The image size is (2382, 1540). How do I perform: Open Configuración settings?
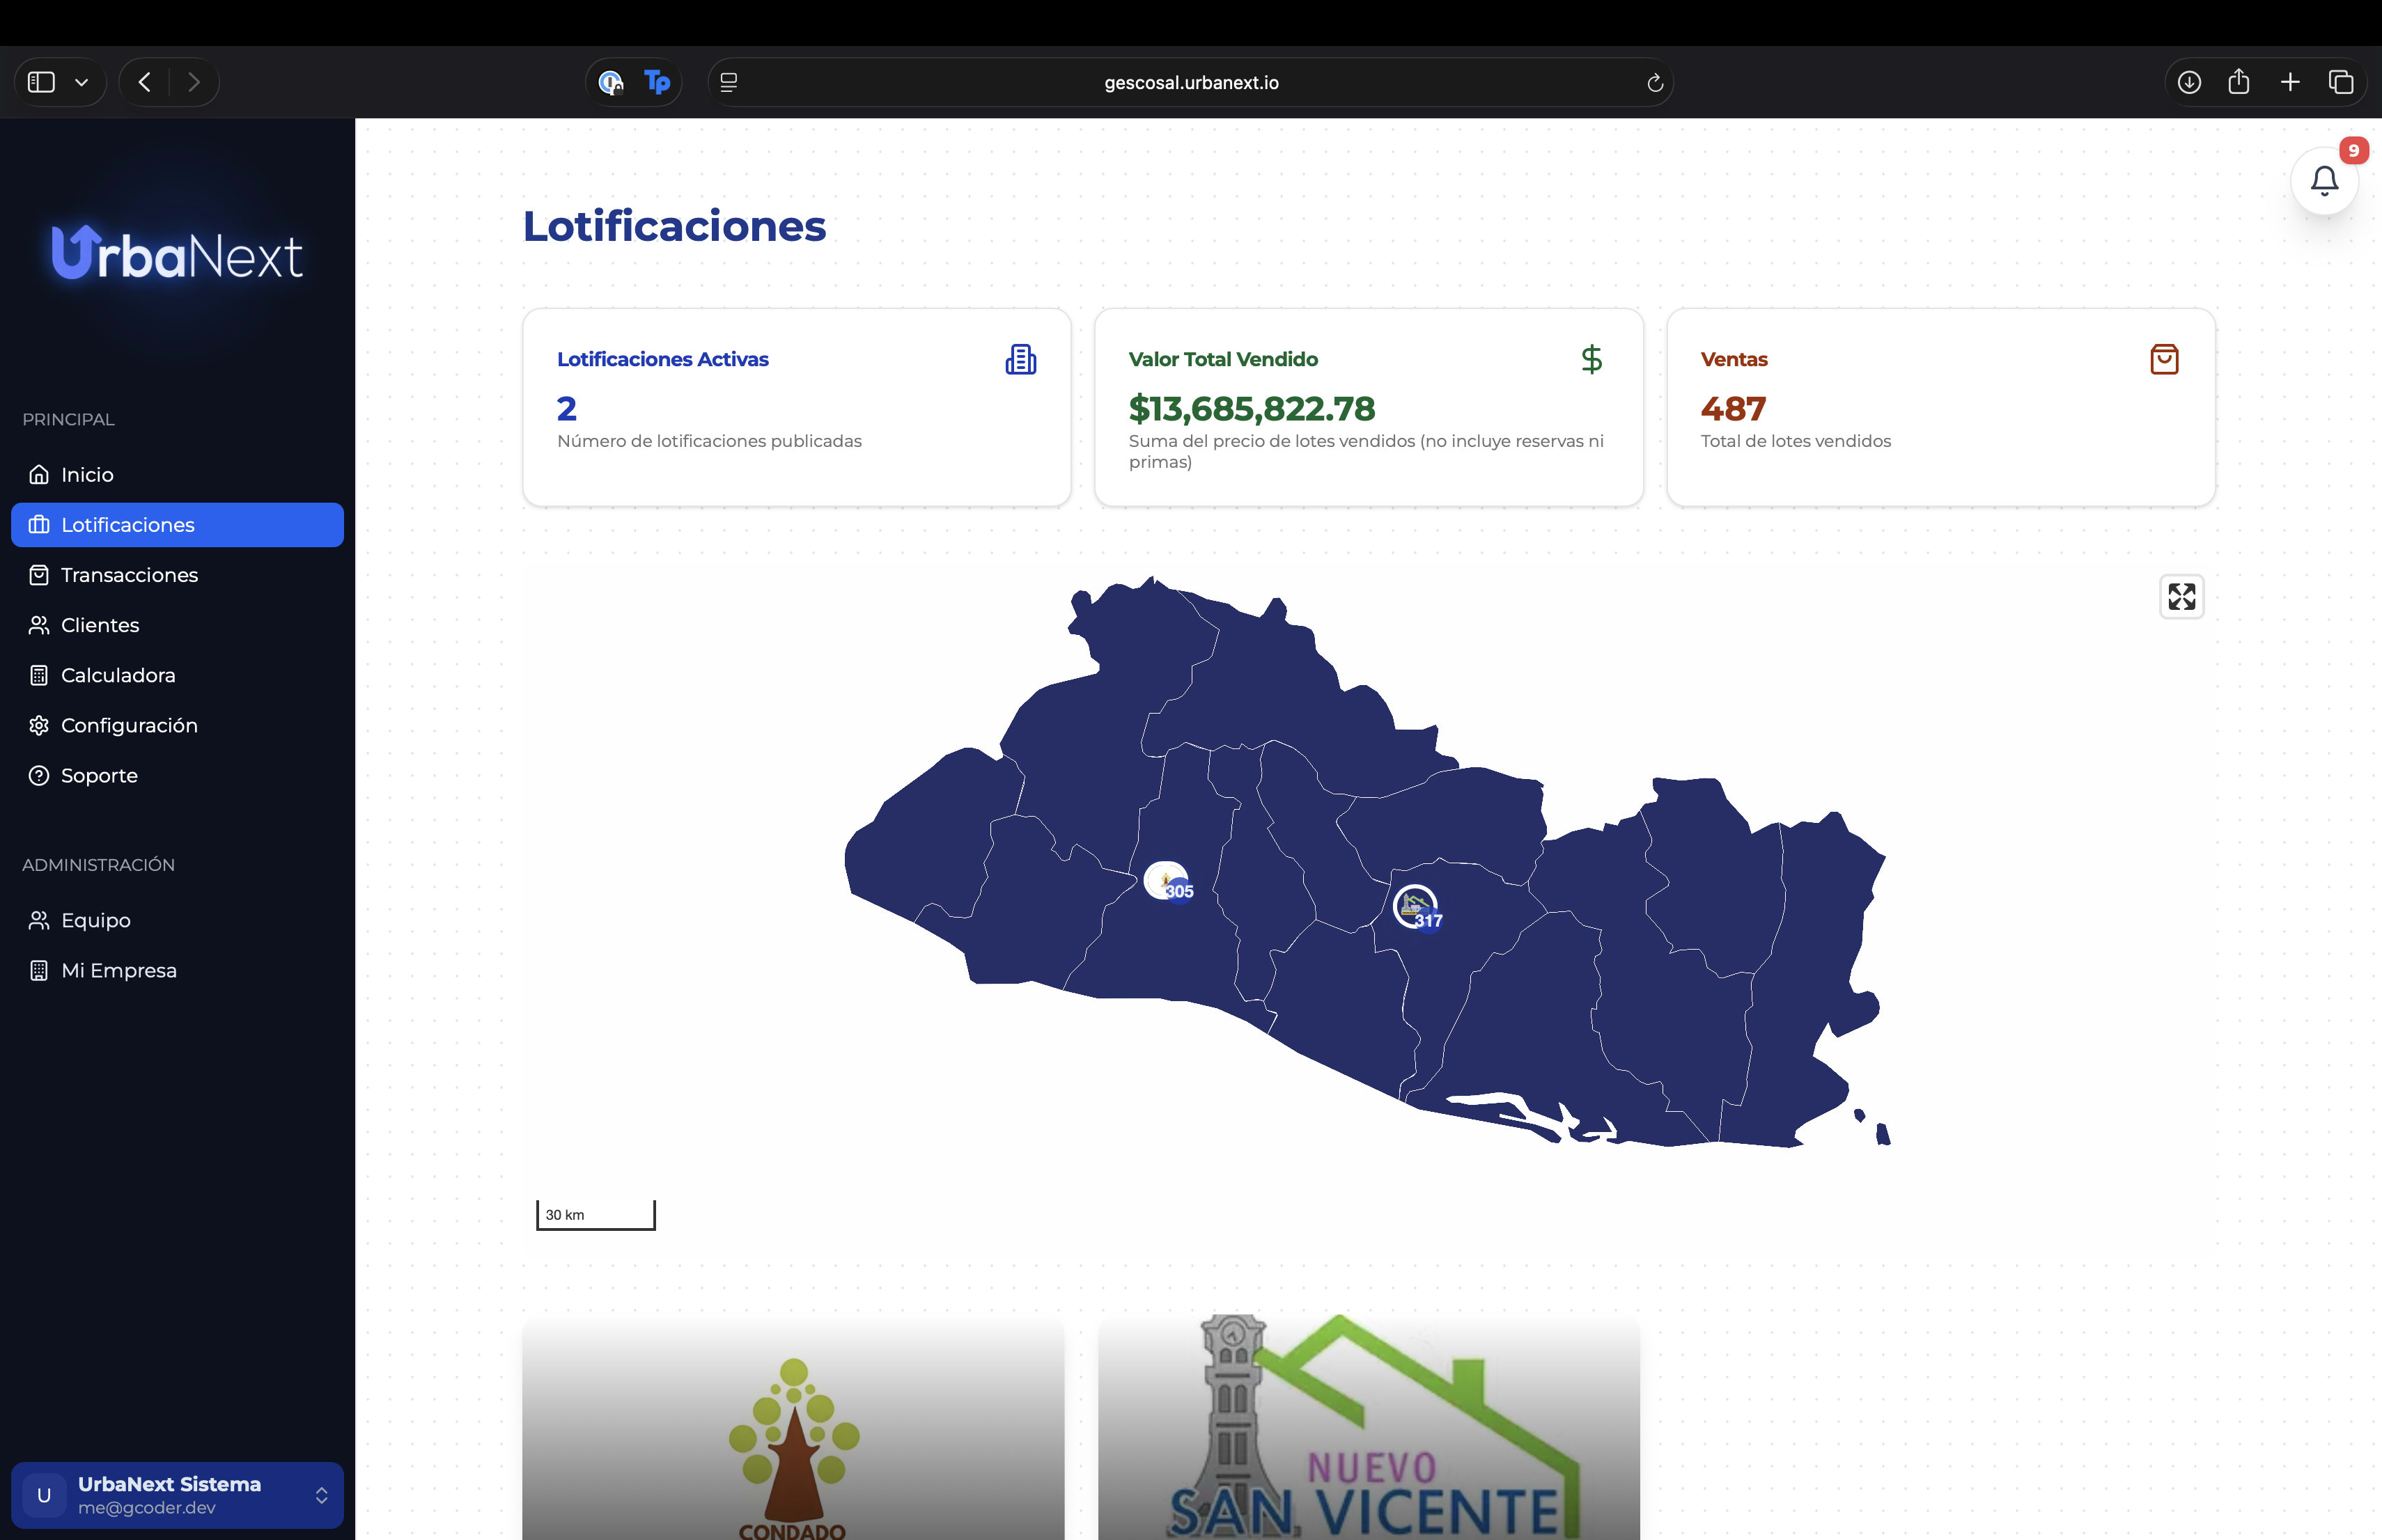(178, 725)
